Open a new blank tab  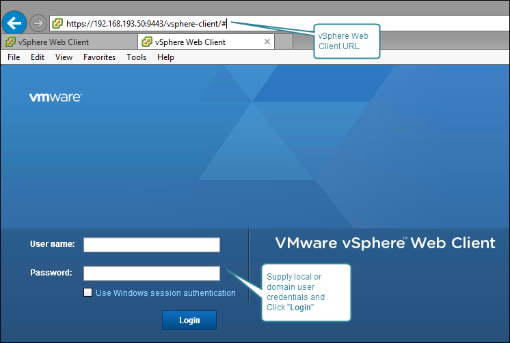click(284, 42)
